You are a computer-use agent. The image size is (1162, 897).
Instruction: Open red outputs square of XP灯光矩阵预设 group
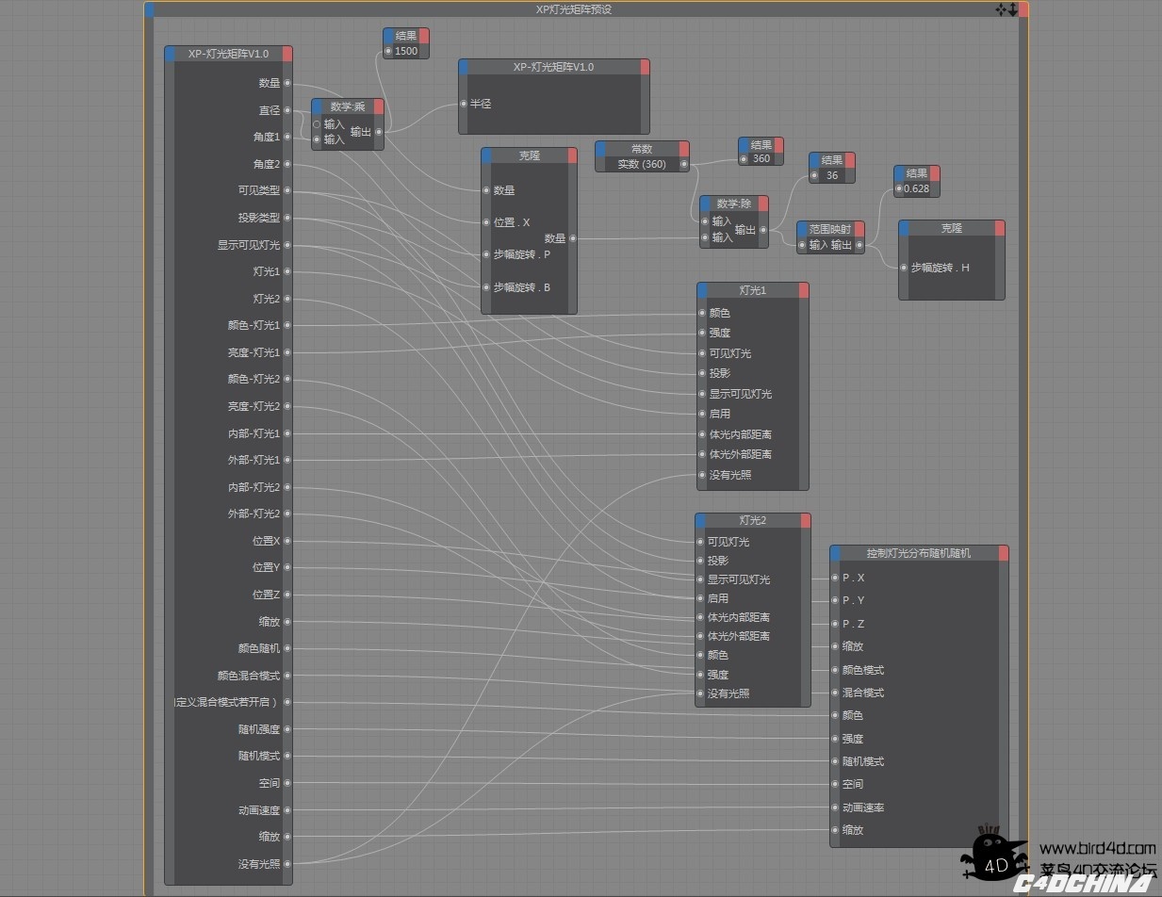tap(1023, 9)
